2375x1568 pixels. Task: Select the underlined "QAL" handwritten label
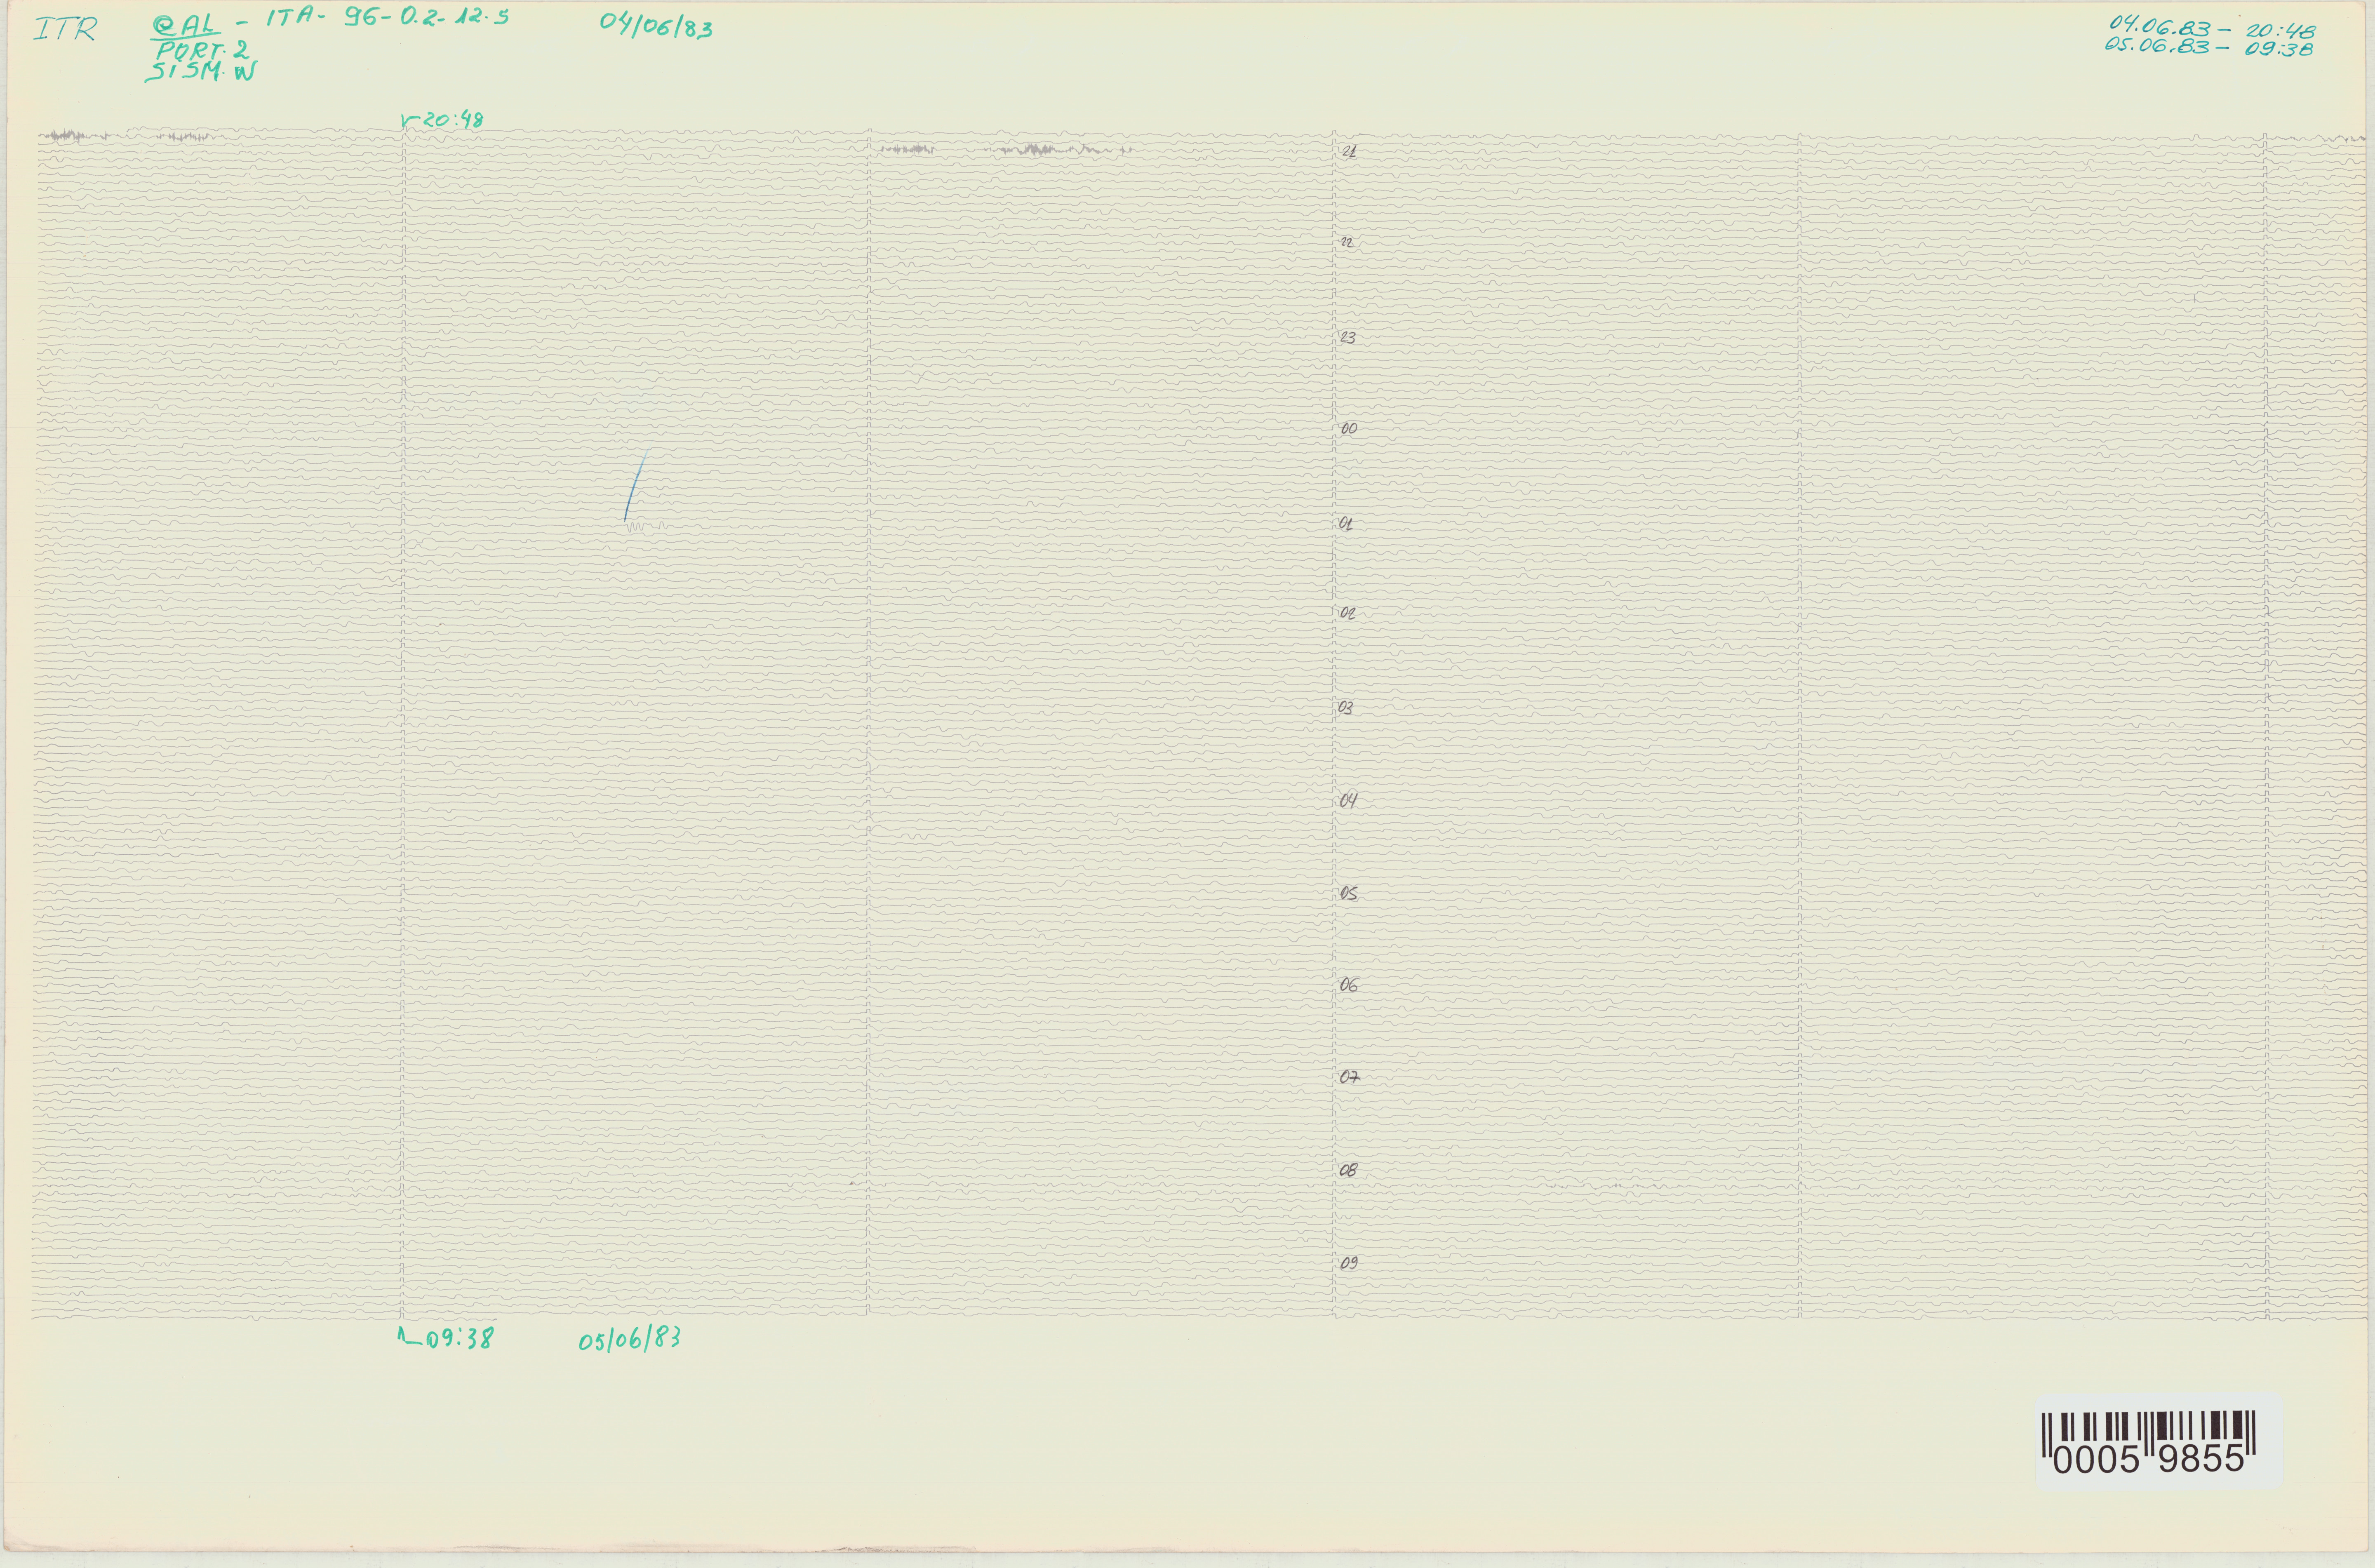click(x=186, y=25)
